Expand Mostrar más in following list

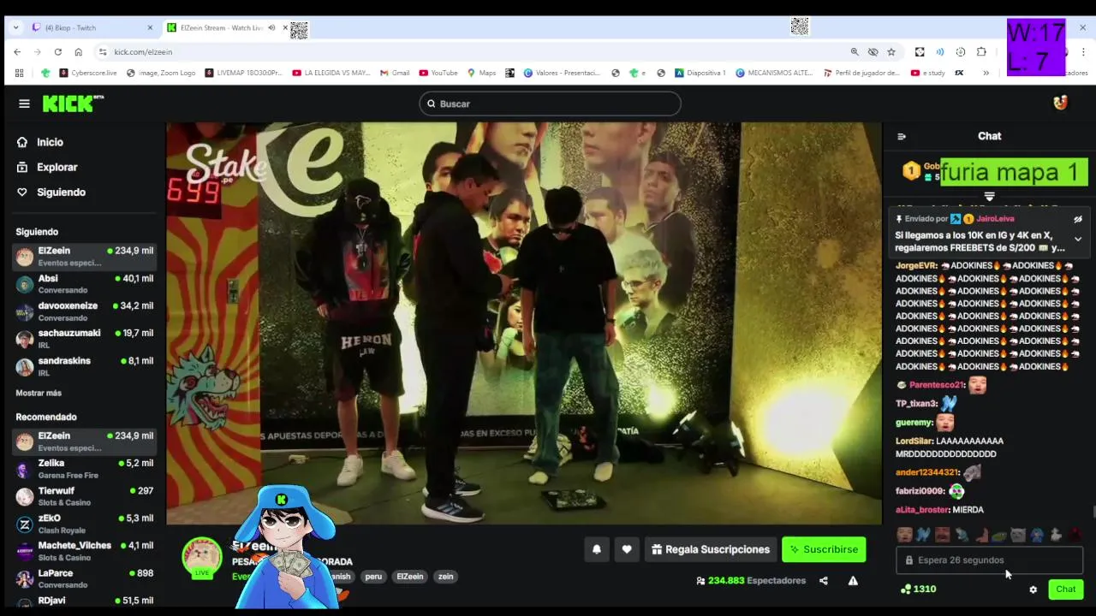click(39, 393)
